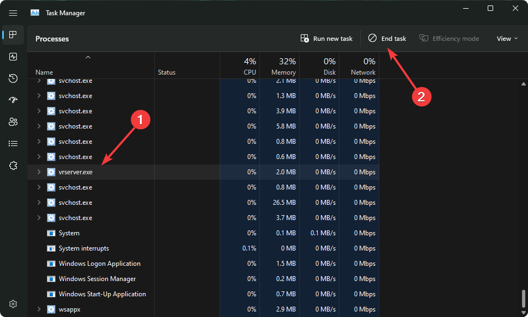Sort processes by Disk column

[x=329, y=72]
